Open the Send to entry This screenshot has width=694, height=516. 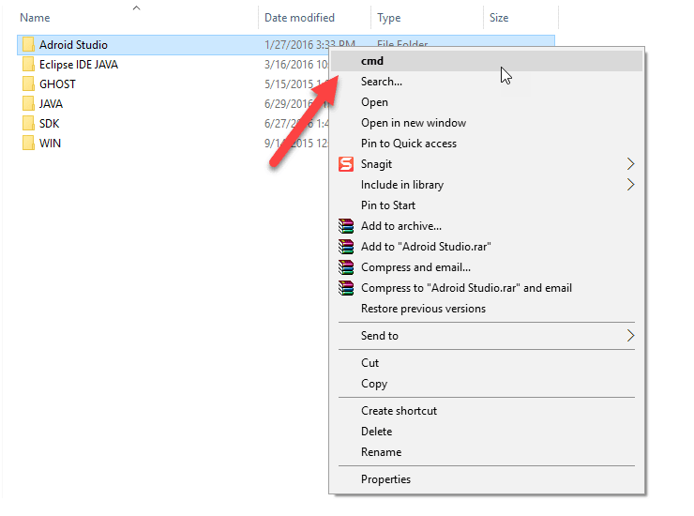487,335
